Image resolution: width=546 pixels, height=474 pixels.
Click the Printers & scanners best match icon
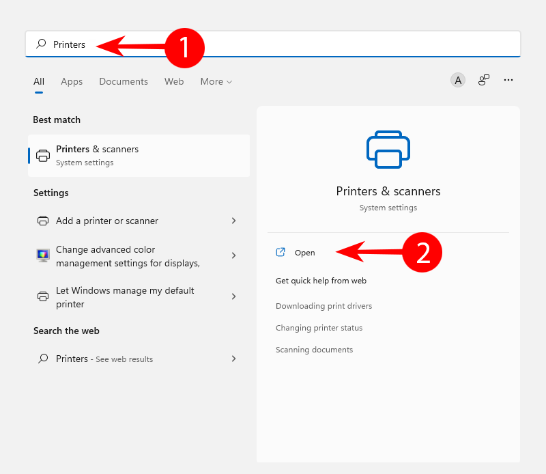43,156
